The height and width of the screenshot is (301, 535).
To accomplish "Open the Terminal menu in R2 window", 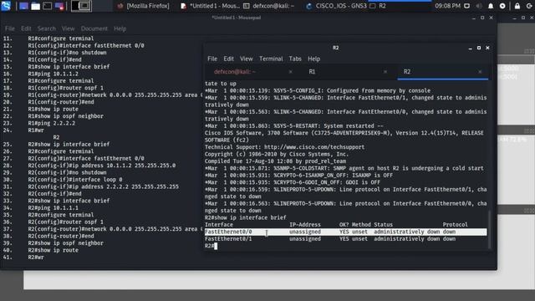I will 271,59.
